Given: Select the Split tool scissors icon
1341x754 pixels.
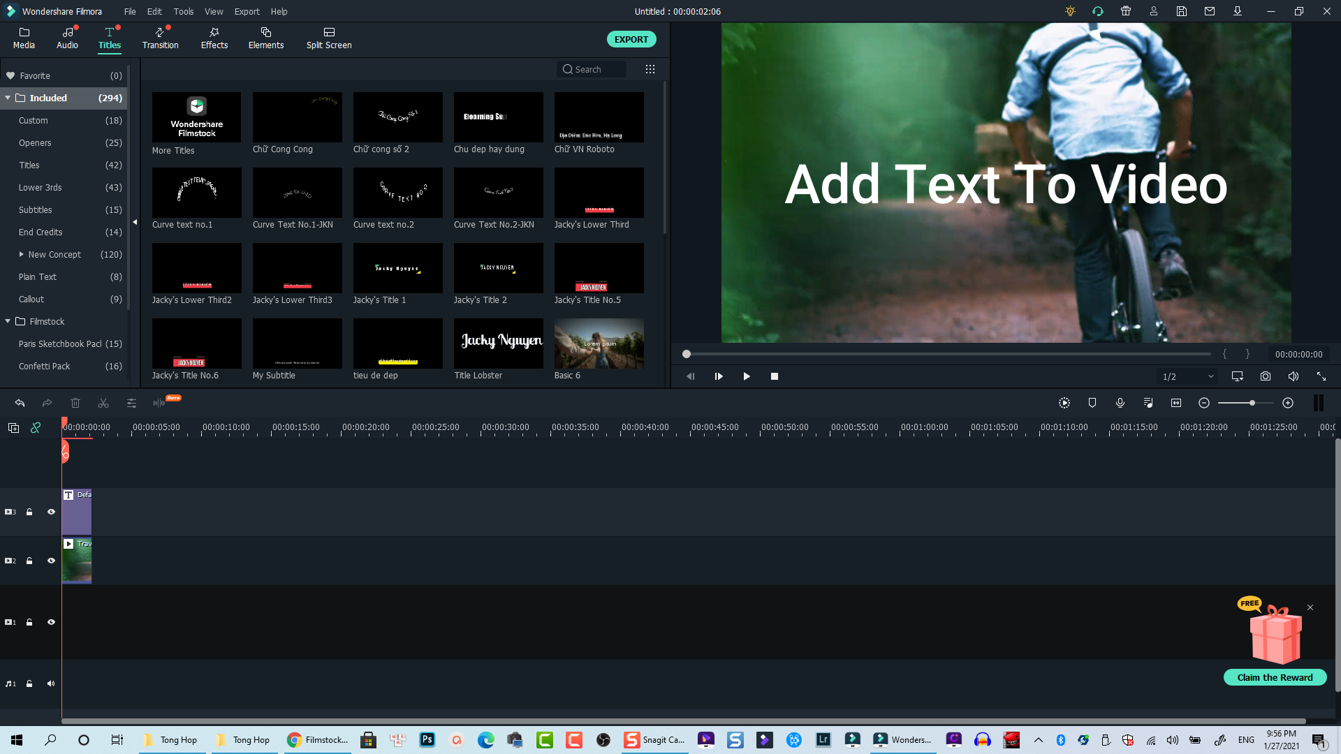Looking at the screenshot, I should tap(103, 403).
